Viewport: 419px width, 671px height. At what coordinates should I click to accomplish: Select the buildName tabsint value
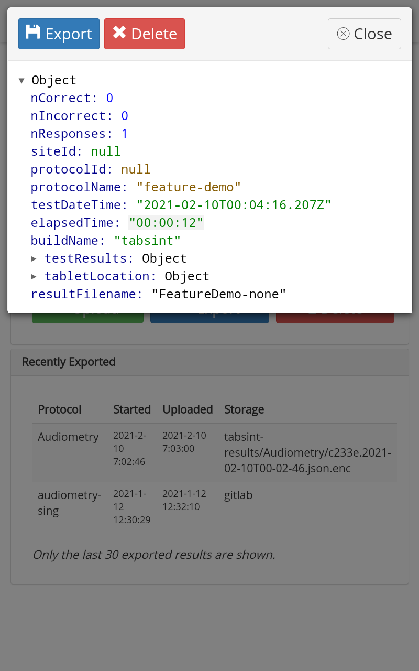click(147, 241)
